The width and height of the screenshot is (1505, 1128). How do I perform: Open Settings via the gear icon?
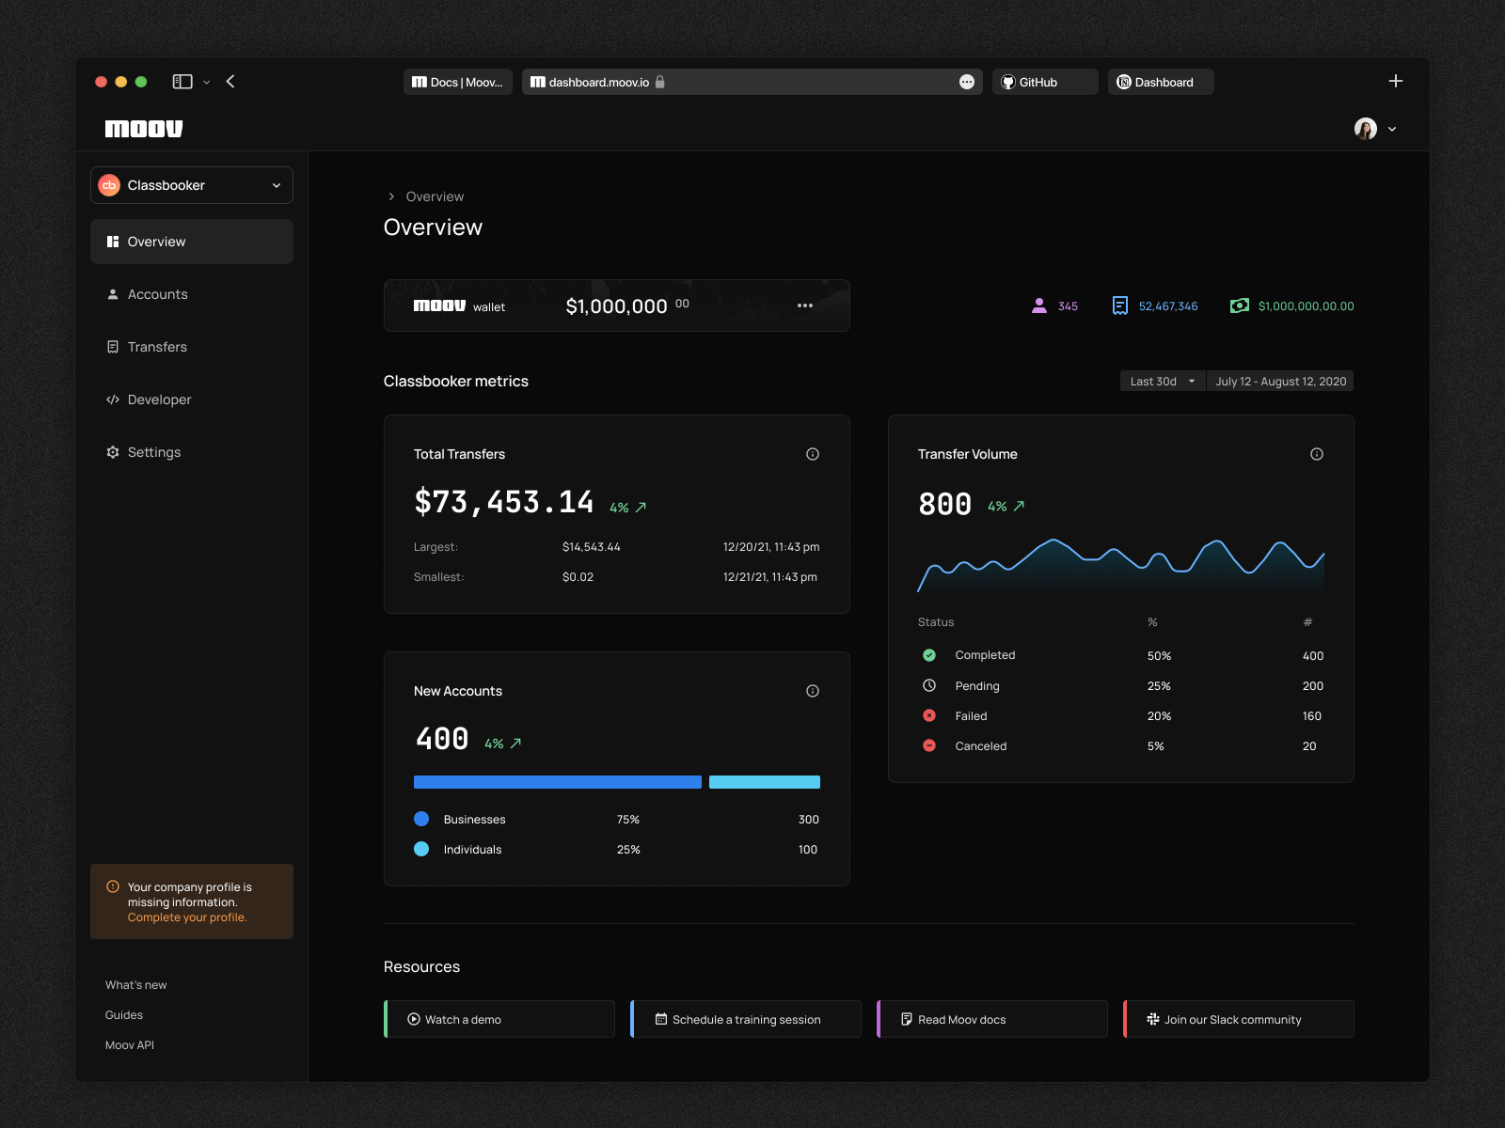point(113,452)
